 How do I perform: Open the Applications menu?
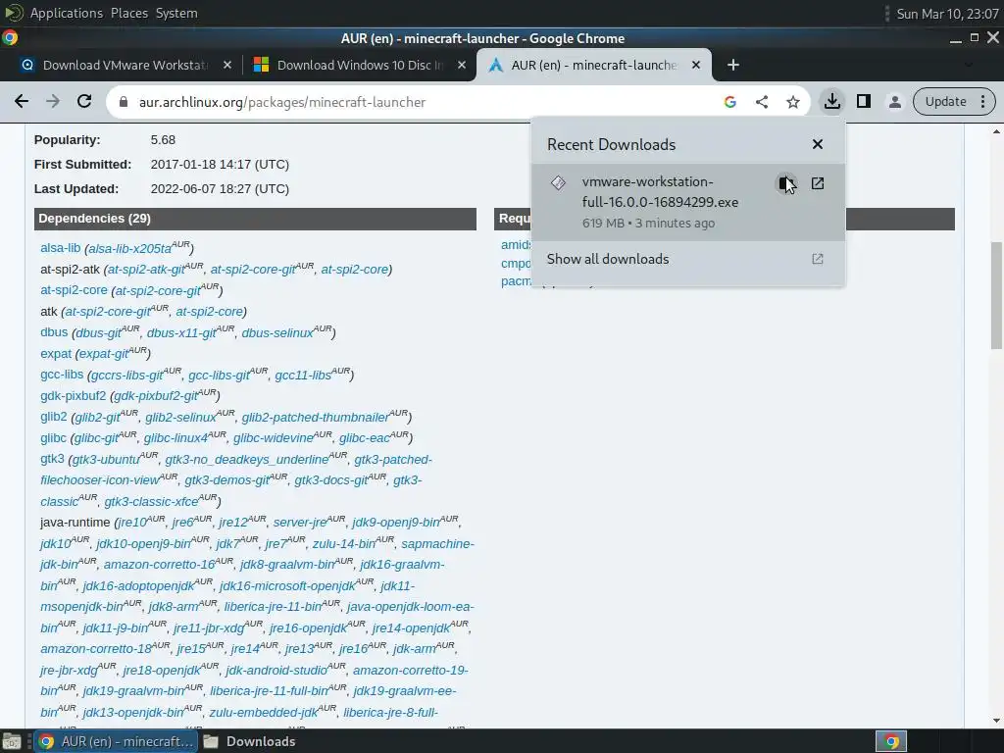(66, 13)
